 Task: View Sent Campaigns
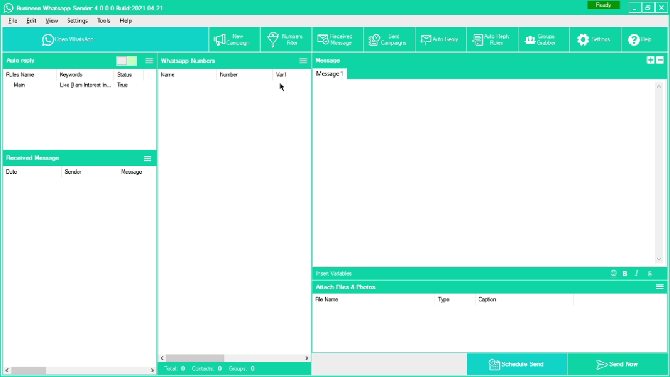[x=389, y=39]
